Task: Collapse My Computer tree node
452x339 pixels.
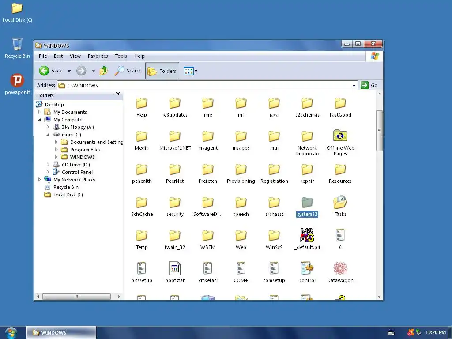Action: point(39,120)
